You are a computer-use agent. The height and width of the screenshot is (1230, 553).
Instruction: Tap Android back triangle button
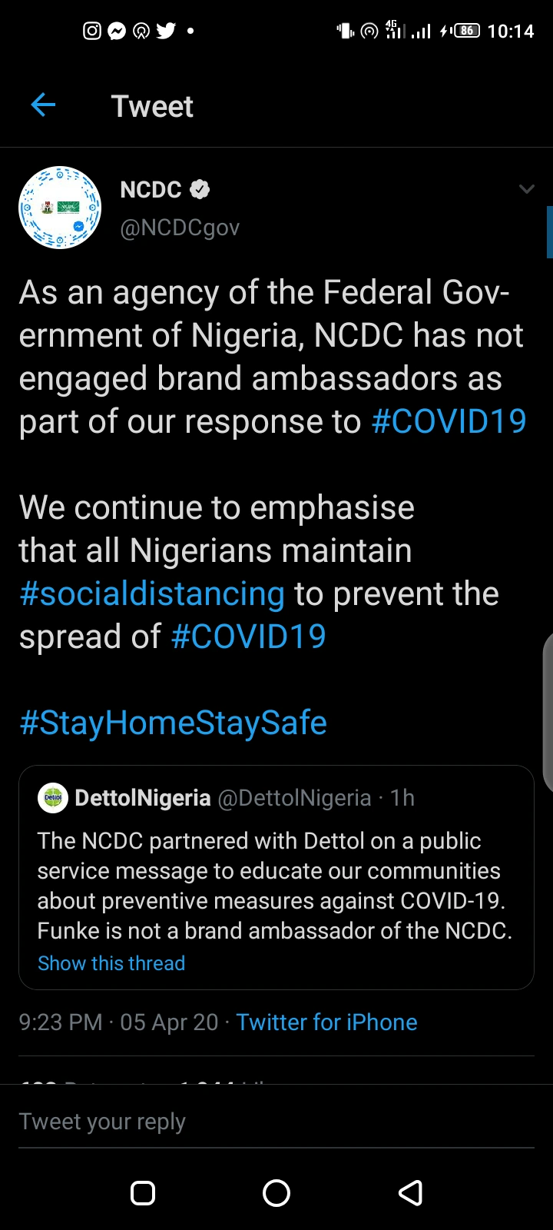tap(411, 1193)
